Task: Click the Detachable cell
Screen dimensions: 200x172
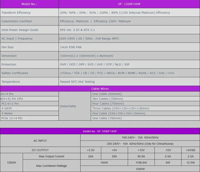Action: [68, 106]
